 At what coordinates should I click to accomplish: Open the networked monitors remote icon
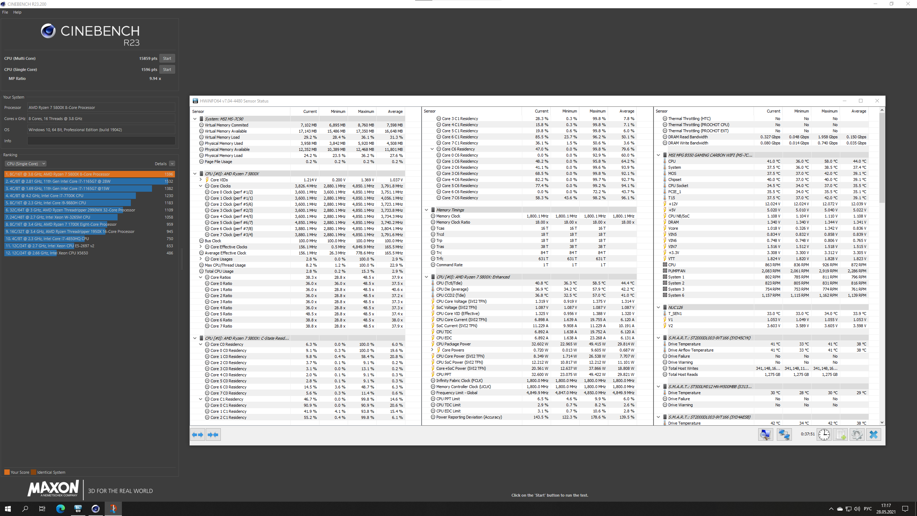(x=784, y=435)
